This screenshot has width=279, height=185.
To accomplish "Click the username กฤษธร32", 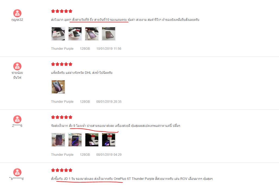I will point(17,20).
